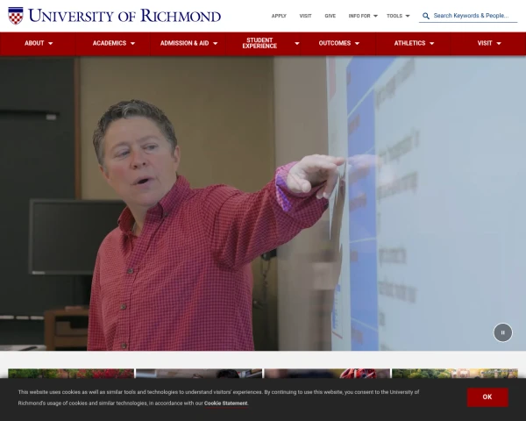Click the Apply link
The width and height of the screenshot is (526, 421).
coord(279,16)
